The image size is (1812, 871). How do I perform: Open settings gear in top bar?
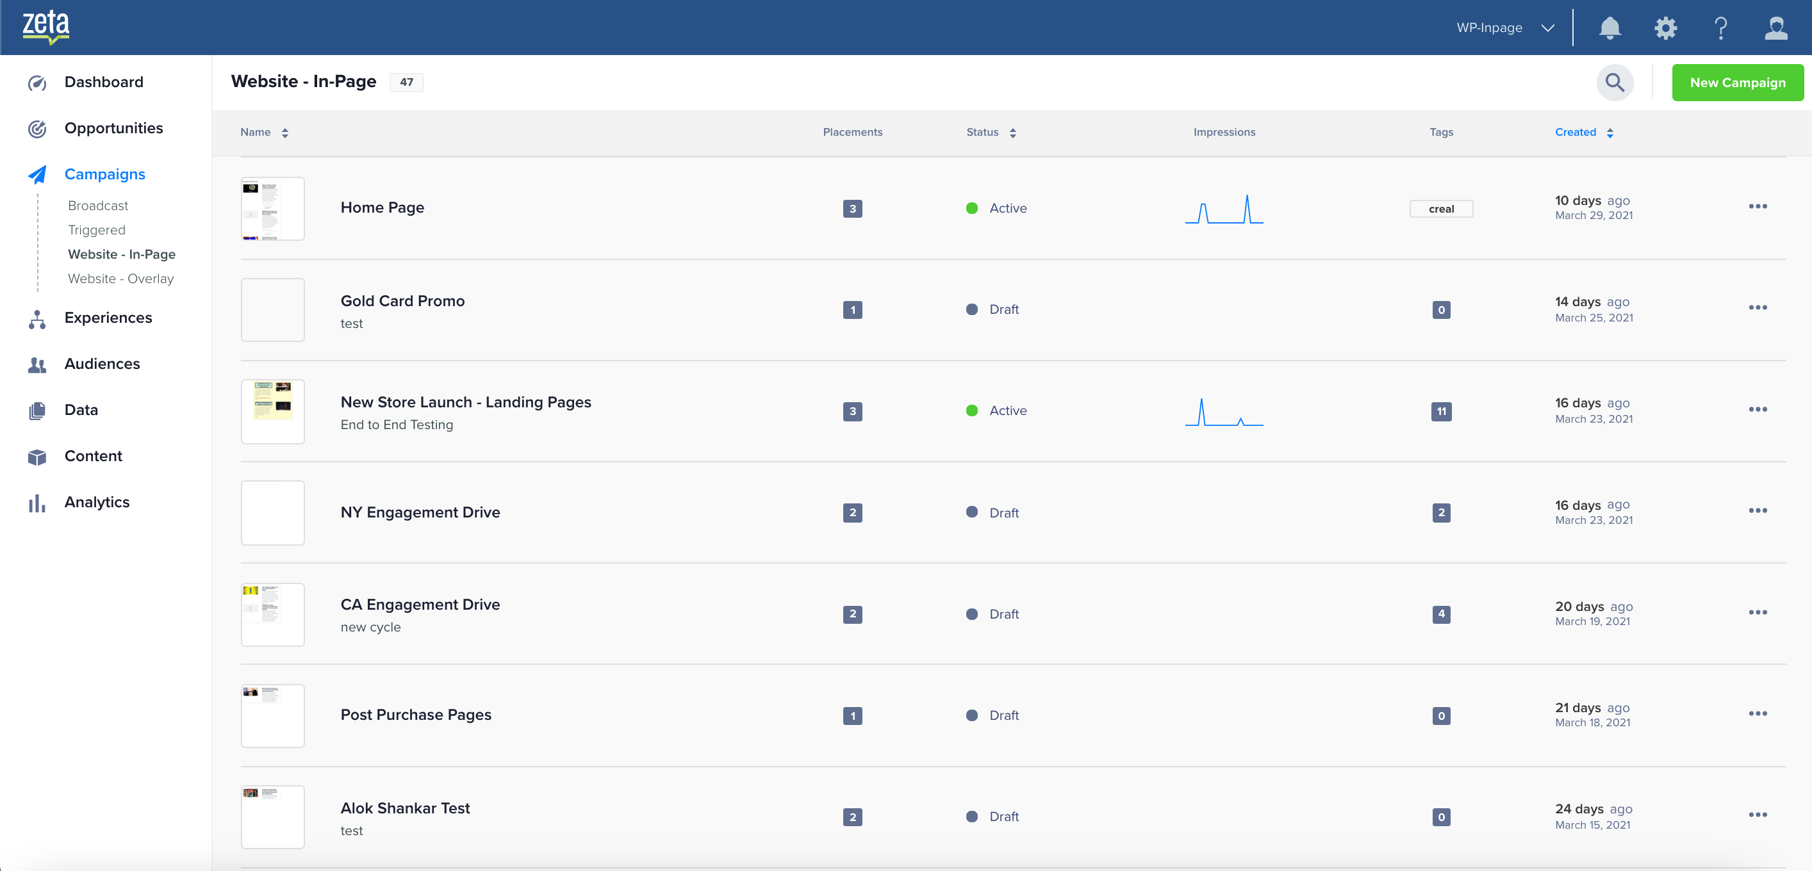tap(1665, 28)
